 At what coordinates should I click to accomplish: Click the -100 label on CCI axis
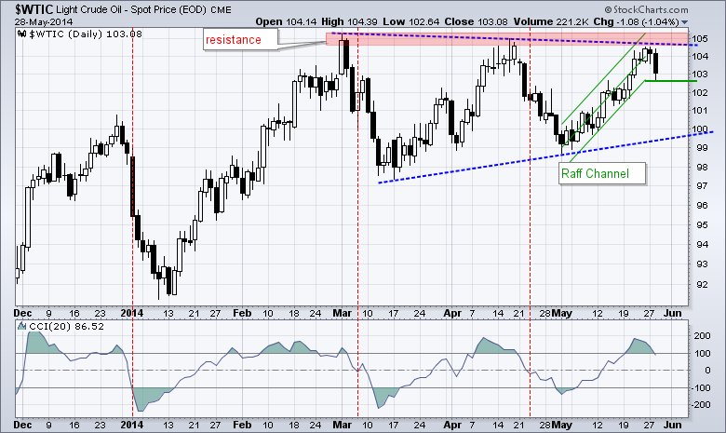tap(700, 387)
